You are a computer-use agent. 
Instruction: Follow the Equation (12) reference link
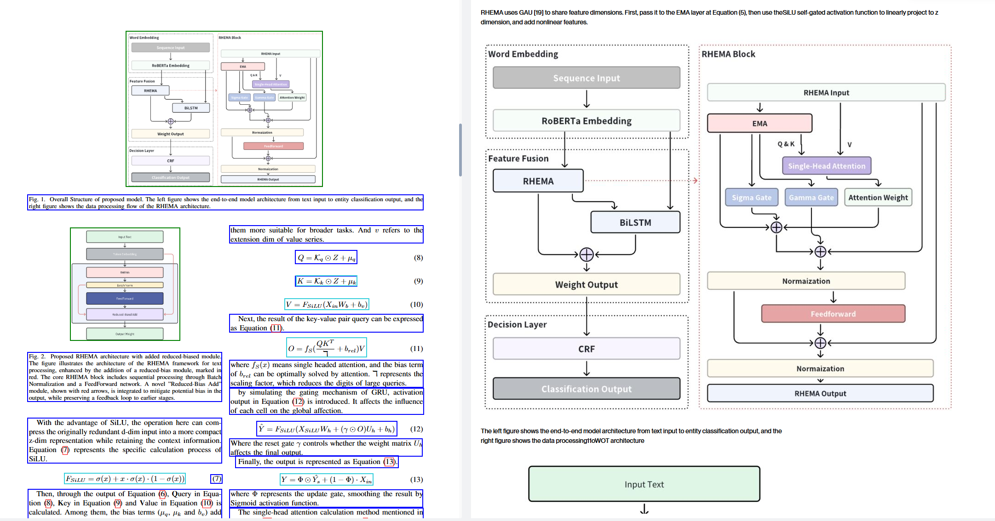(x=298, y=402)
